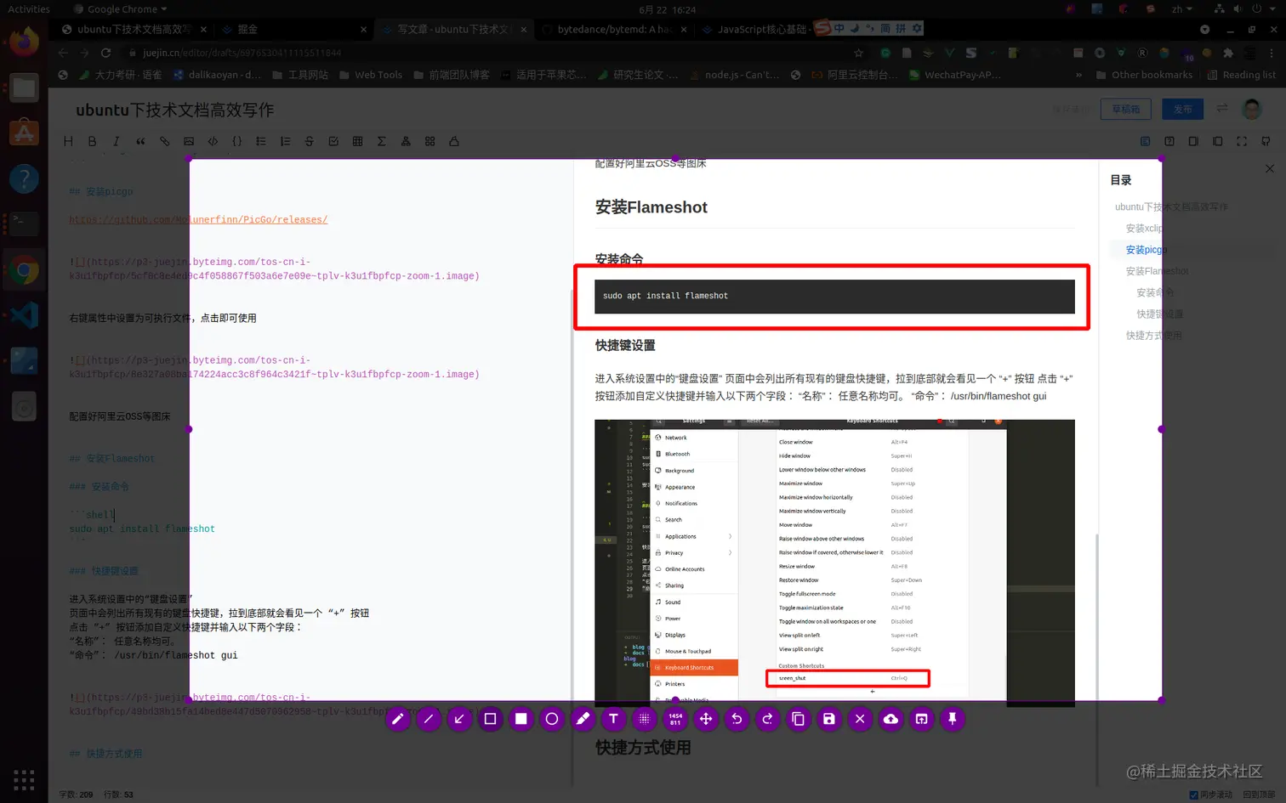Close the 目录 contents panel
Image resolution: width=1286 pixels, height=803 pixels.
click(1270, 169)
